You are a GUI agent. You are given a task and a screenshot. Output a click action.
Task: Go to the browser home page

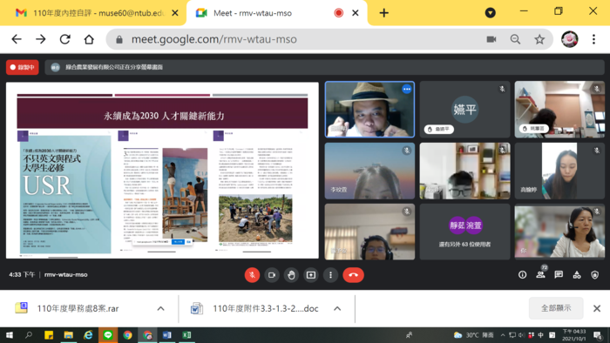point(89,39)
